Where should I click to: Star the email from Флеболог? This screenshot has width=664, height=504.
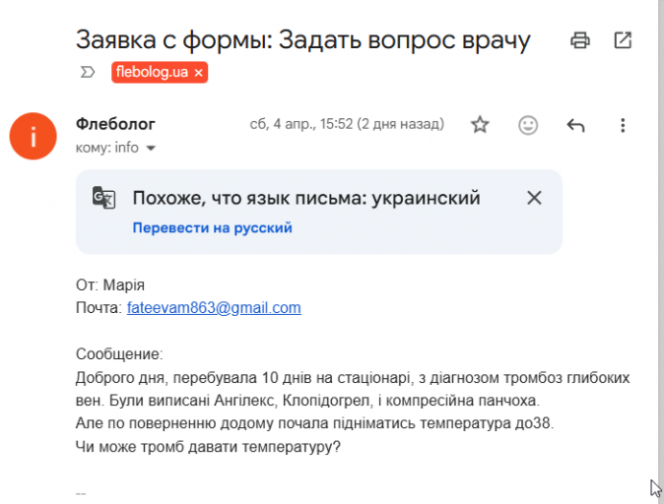(x=480, y=125)
